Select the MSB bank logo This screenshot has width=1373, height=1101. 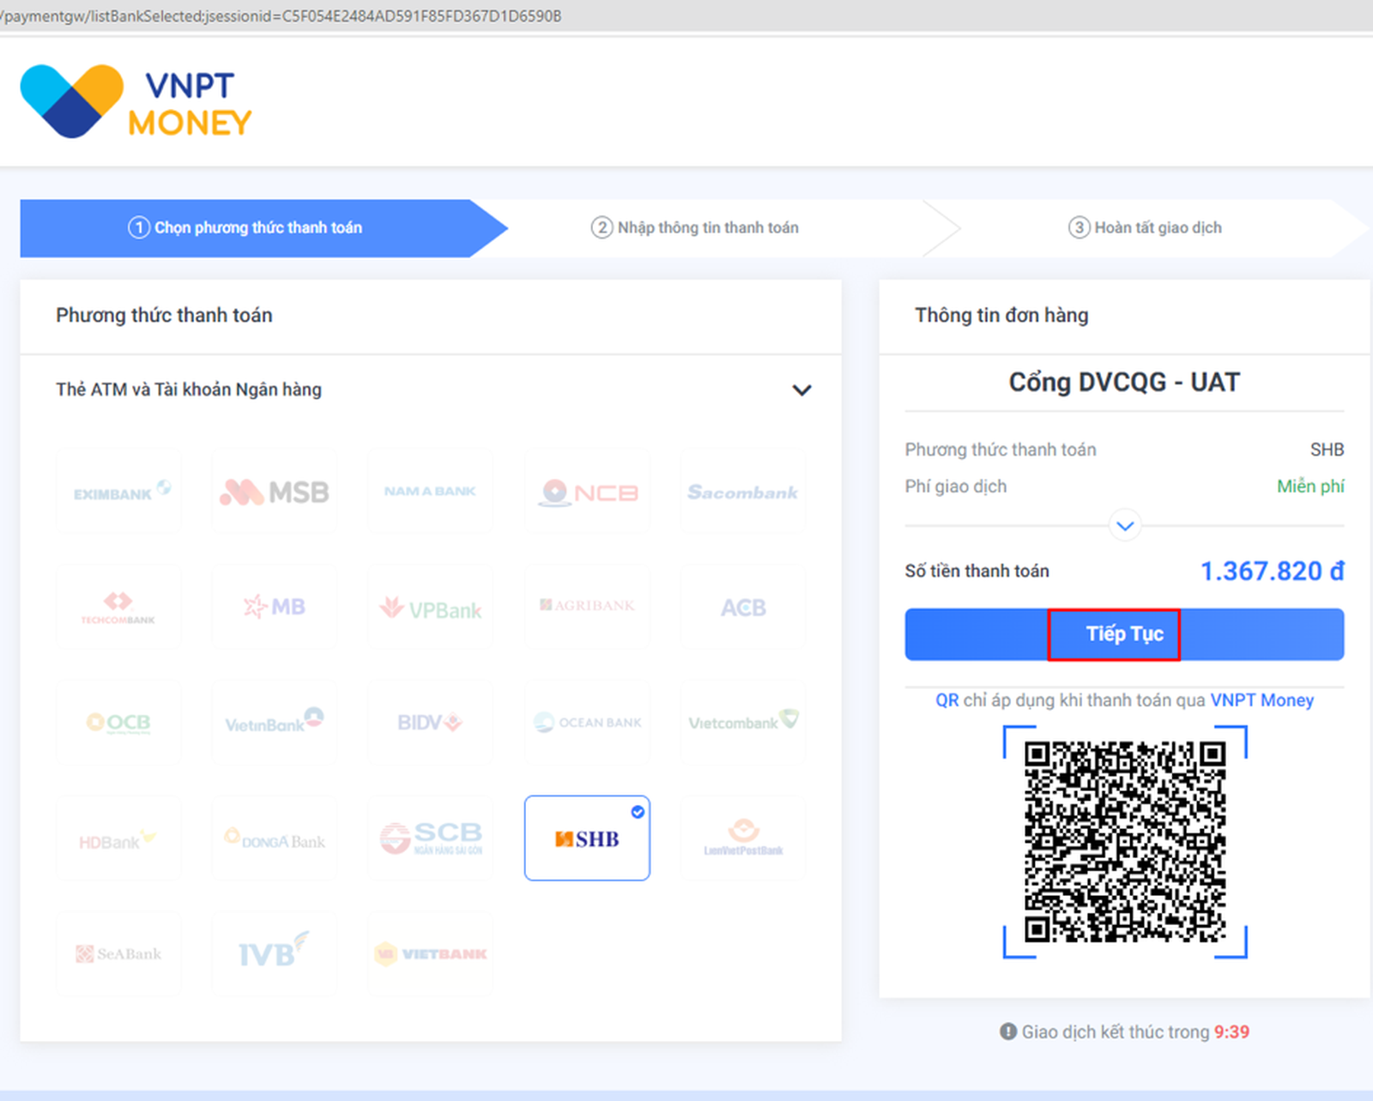pos(275,492)
